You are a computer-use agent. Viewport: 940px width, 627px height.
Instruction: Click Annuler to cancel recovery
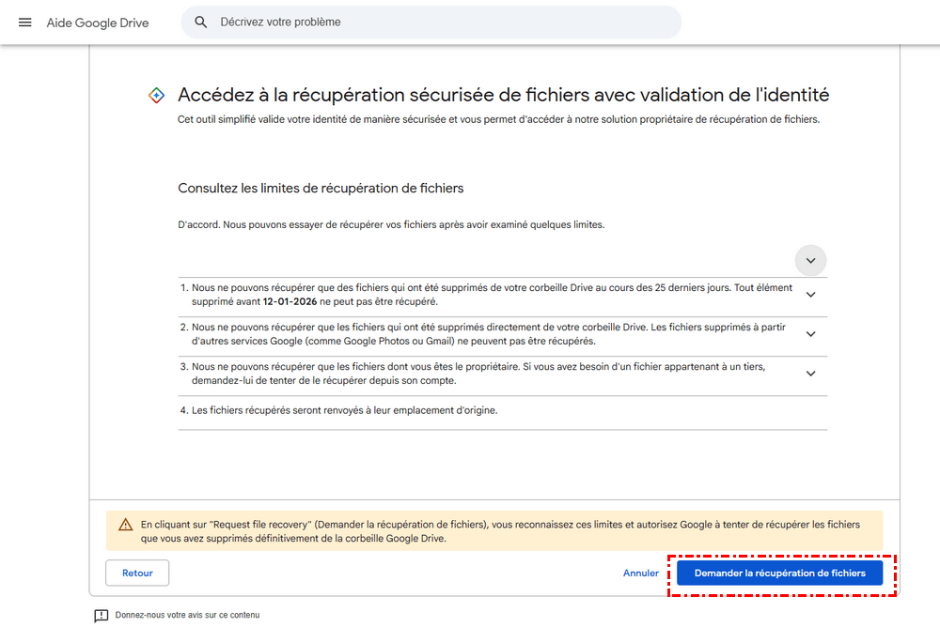click(x=641, y=573)
